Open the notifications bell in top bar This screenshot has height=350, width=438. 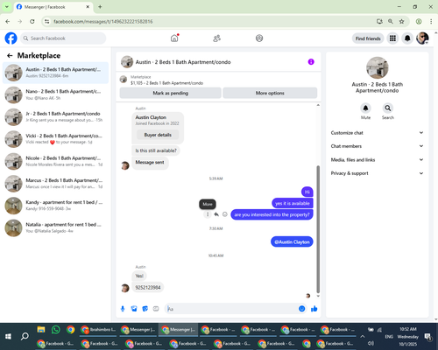click(407, 38)
